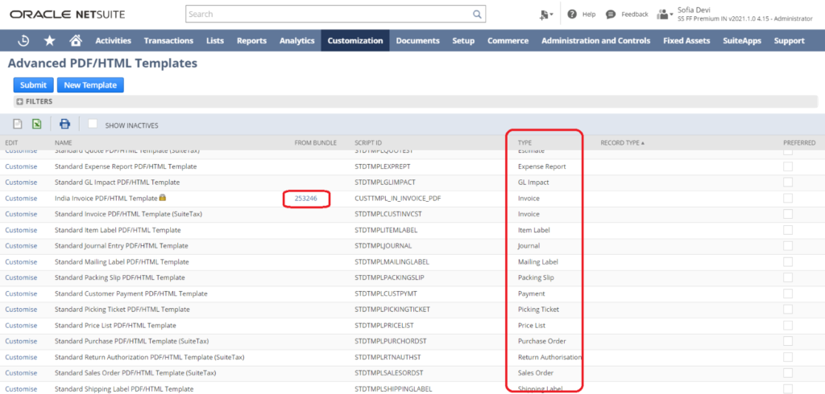The image size is (825, 394).
Task: Open the Recent Records clock icon
Action: pyautogui.click(x=24, y=41)
